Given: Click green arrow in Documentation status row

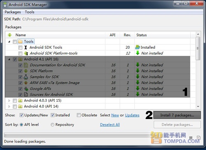Looking at the screenshot, I should [x=138, y=65].
